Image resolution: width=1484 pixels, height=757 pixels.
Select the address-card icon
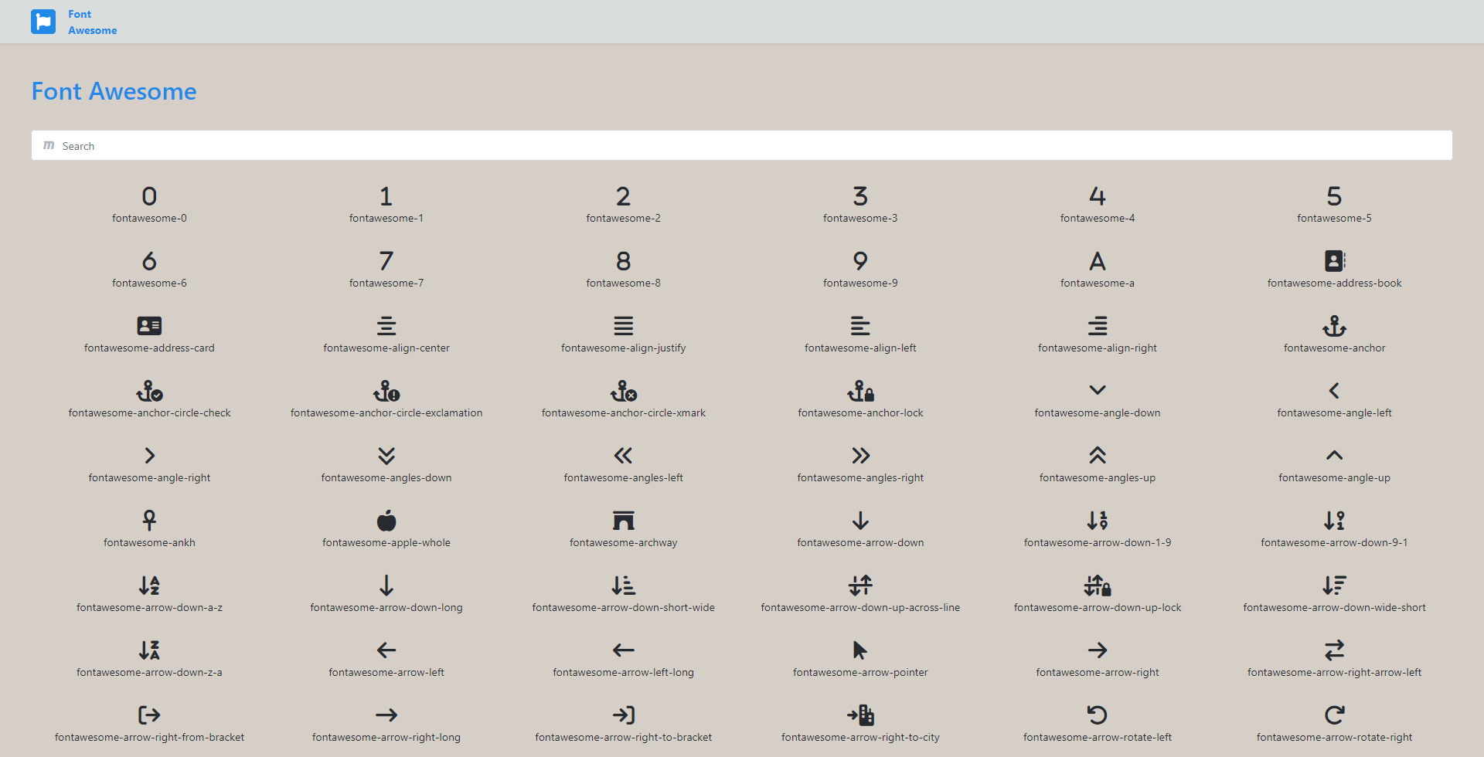149,326
